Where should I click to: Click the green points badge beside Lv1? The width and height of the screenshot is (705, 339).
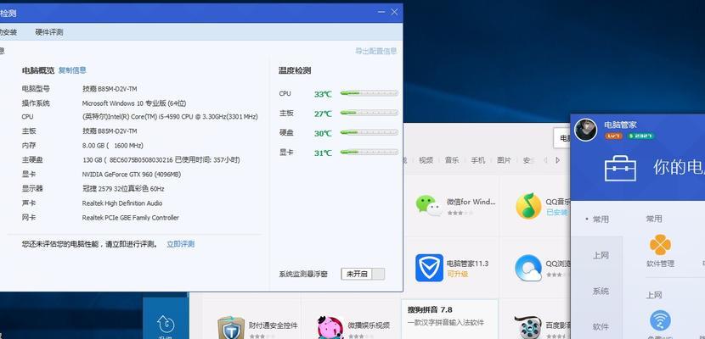pos(640,136)
